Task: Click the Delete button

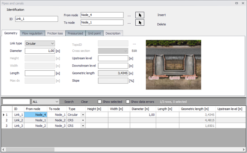Action: (161, 24)
